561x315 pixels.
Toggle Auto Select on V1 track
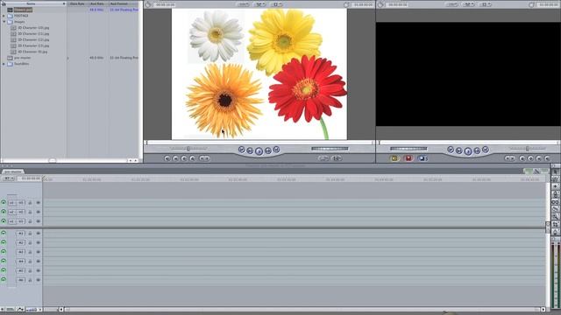pos(39,221)
